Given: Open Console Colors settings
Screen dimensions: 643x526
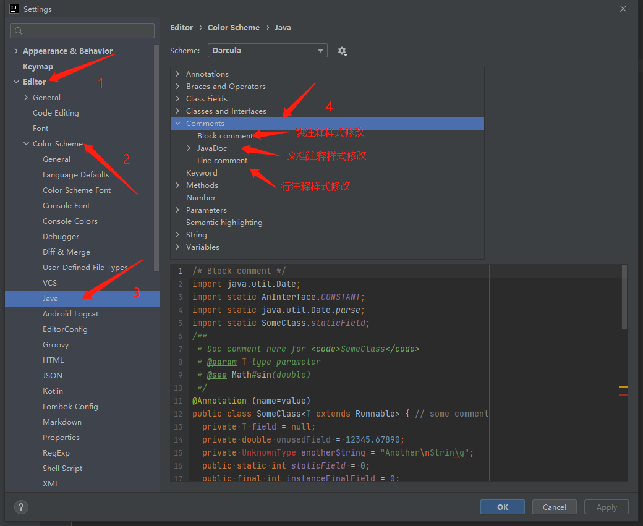Looking at the screenshot, I should coord(70,221).
